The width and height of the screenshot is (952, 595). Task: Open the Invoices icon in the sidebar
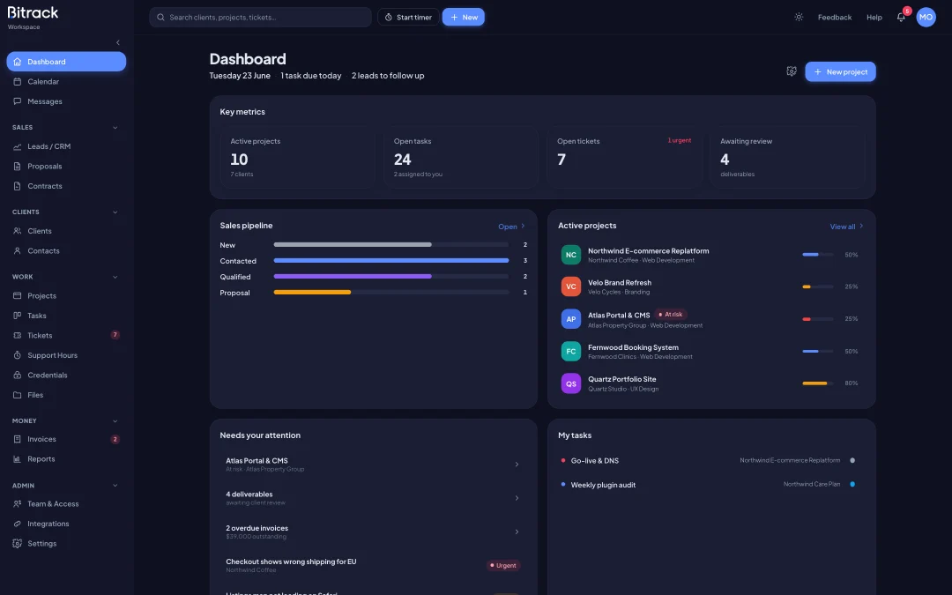tap(17, 439)
